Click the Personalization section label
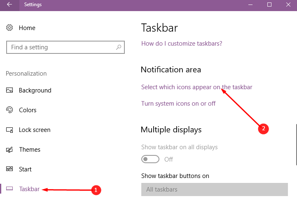This screenshot has width=297, height=201. click(x=26, y=73)
